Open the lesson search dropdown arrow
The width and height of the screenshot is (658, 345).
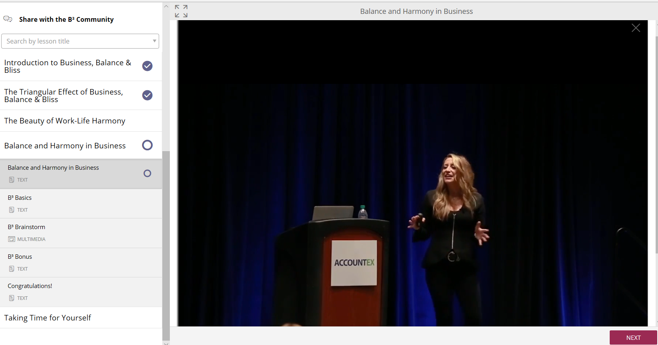(154, 41)
